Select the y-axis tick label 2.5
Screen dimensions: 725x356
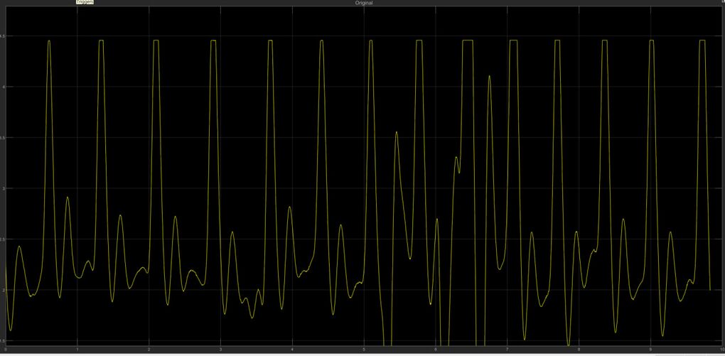click(3, 240)
